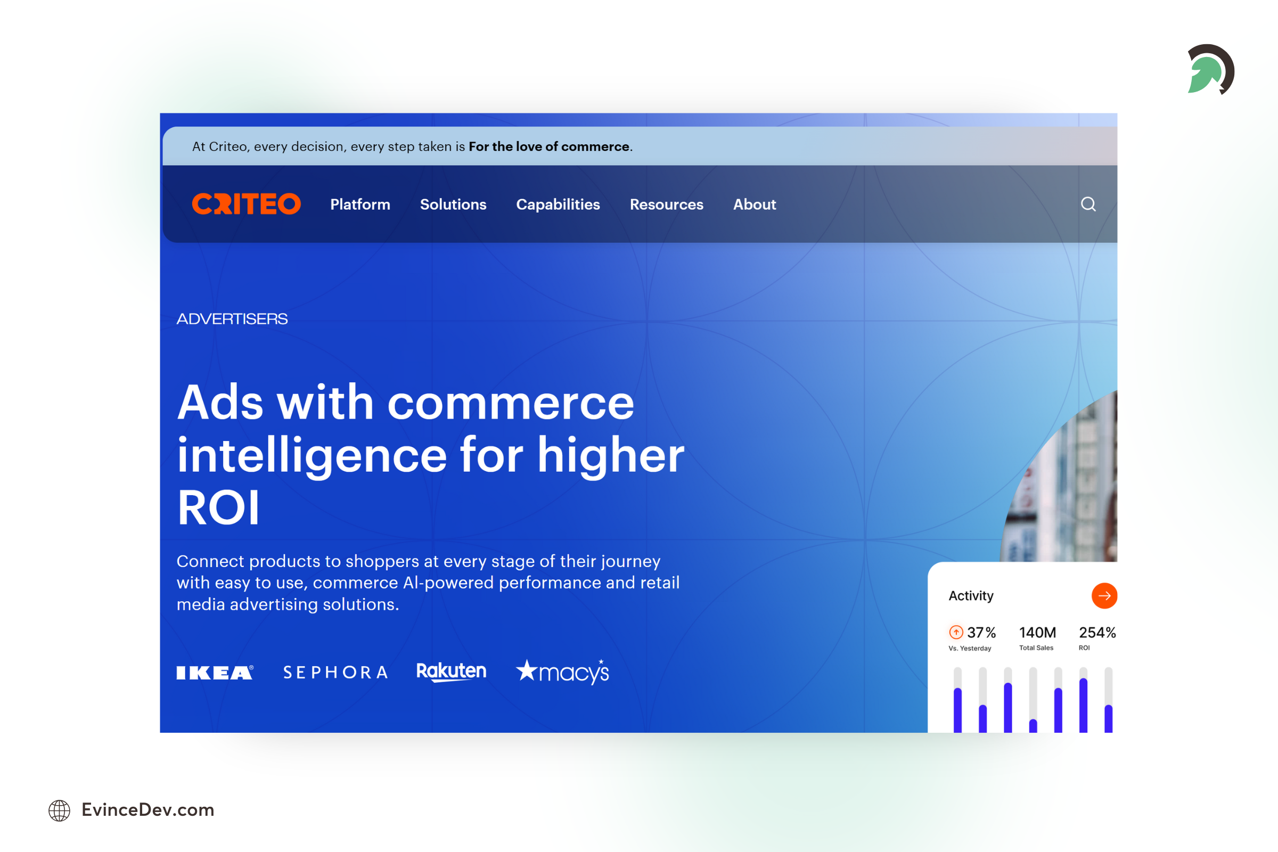Click the orange CRITEO logo

point(246,204)
